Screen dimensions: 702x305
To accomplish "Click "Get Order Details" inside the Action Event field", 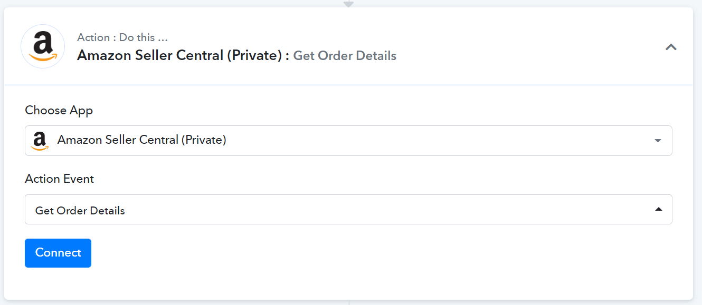I will 80,210.
